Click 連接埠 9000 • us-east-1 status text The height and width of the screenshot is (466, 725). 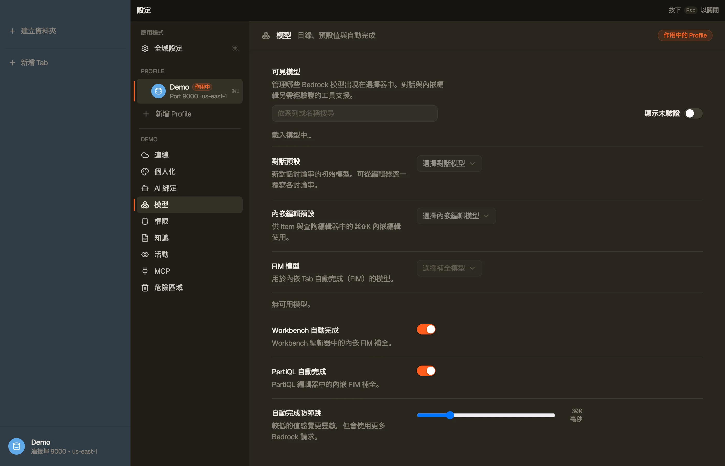point(64,451)
